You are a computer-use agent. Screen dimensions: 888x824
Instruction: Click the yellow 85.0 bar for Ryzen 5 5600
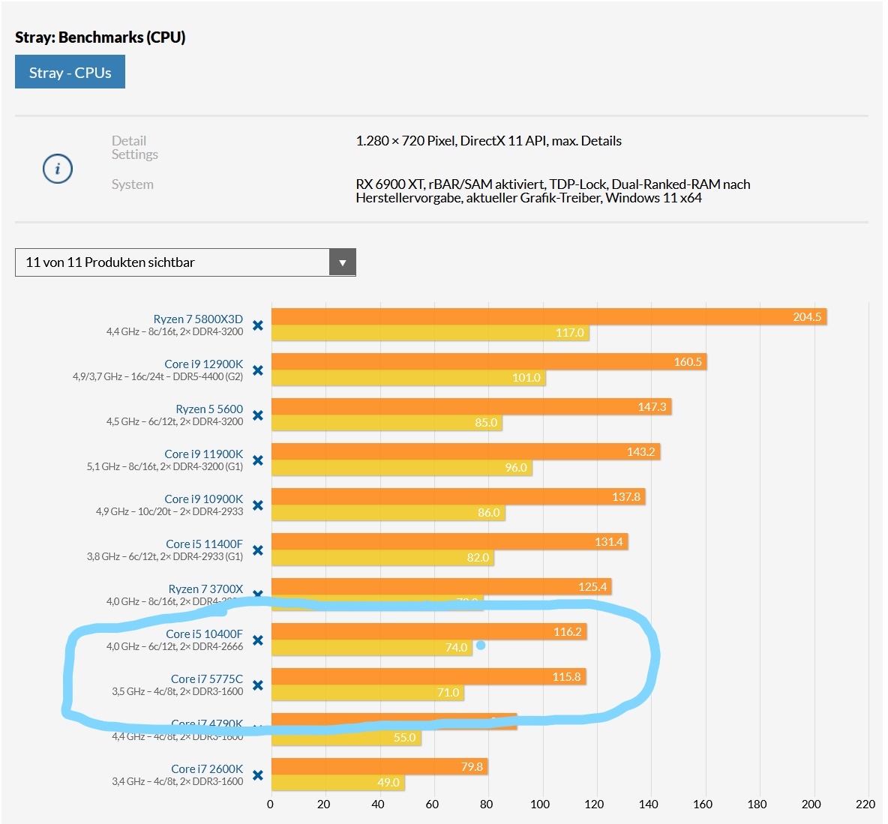pos(387,422)
